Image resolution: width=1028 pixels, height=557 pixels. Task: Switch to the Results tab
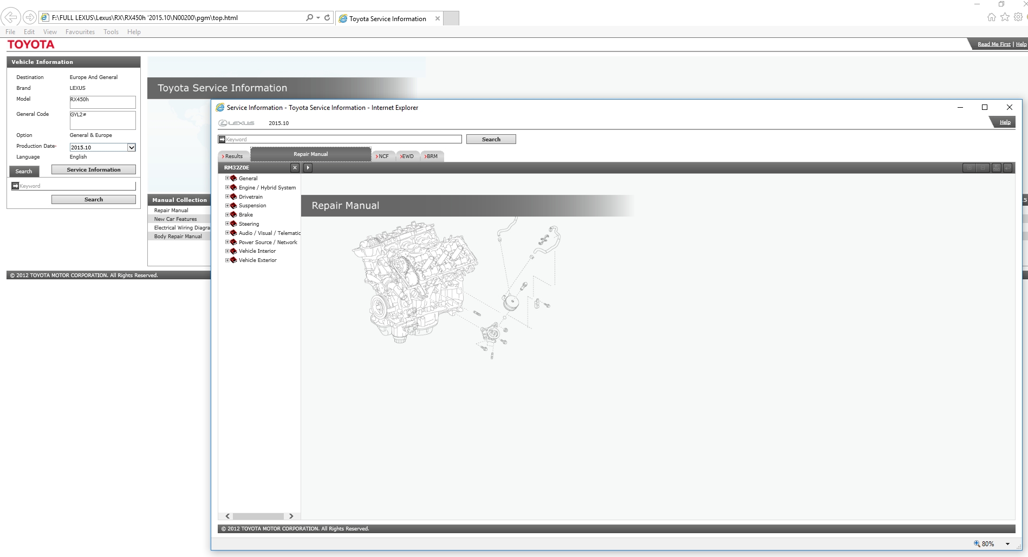click(x=233, y=156)
